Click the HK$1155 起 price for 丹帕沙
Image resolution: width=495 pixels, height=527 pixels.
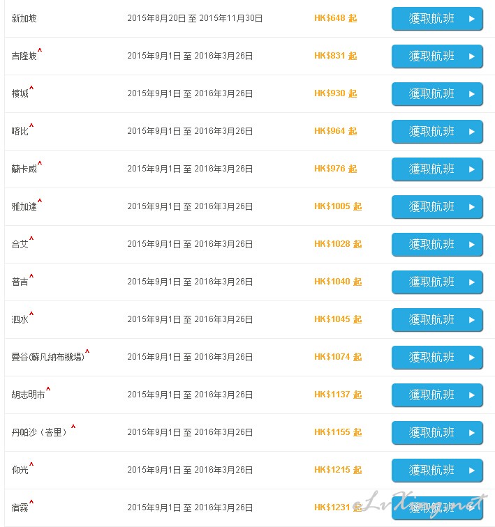[x=338, y=432]
